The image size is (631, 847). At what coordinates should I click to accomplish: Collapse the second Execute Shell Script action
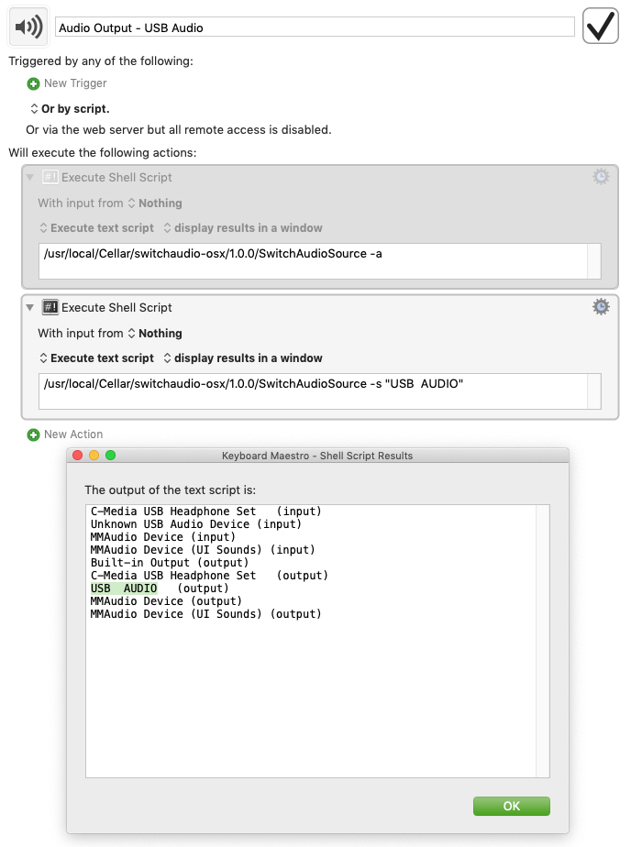[x=30, y=307]
